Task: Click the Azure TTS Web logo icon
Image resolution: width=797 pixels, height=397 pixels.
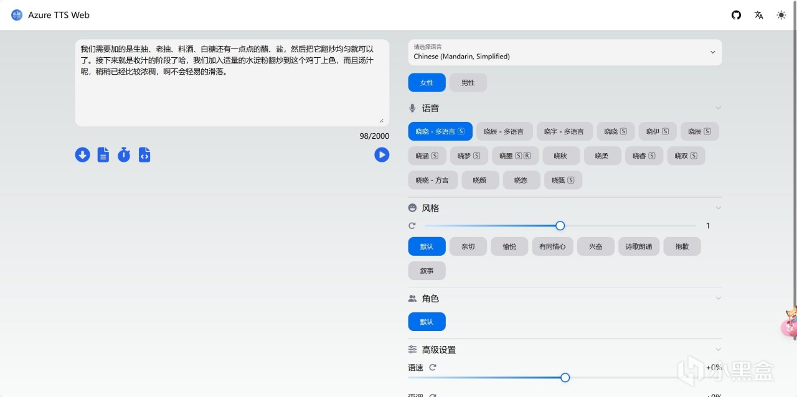Action: 17,15
